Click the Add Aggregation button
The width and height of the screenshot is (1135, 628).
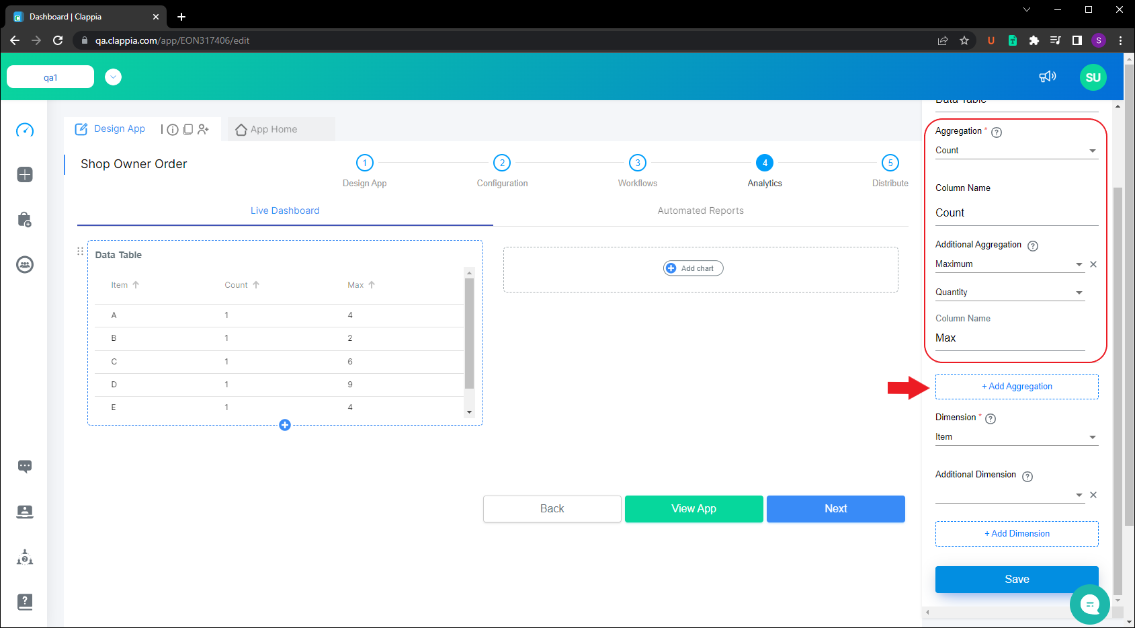tap(1016, 386)
